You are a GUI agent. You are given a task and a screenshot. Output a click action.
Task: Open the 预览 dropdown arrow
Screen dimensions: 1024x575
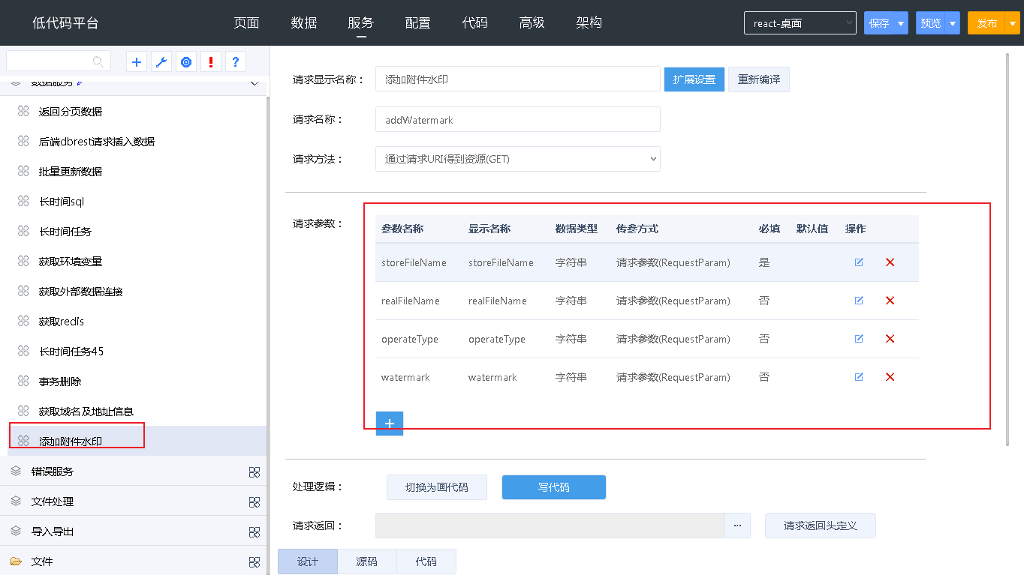tap(953, 23)
